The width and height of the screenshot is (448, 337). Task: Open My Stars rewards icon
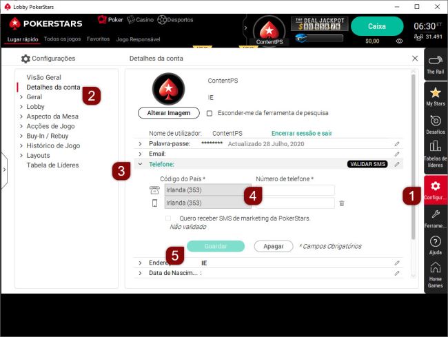(x=435, y=96)
